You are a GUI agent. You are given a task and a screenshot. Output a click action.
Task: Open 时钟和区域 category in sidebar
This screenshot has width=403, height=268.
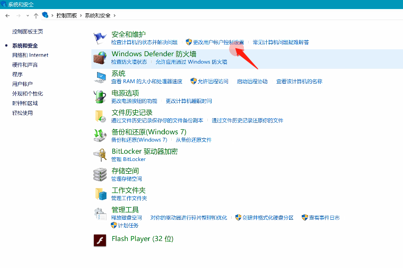[x=25, y=103]
